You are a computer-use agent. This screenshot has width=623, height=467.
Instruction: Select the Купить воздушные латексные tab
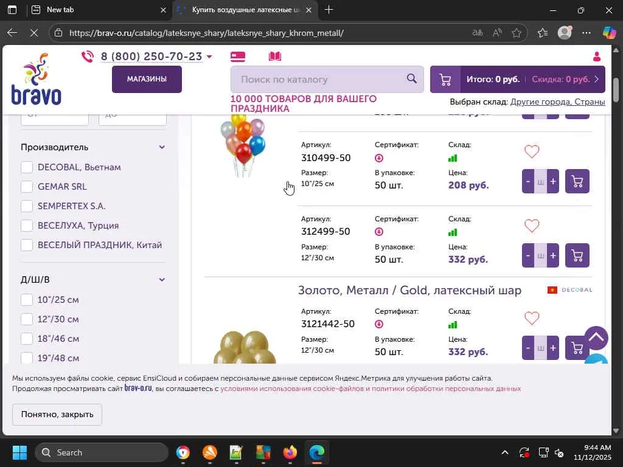245,10
